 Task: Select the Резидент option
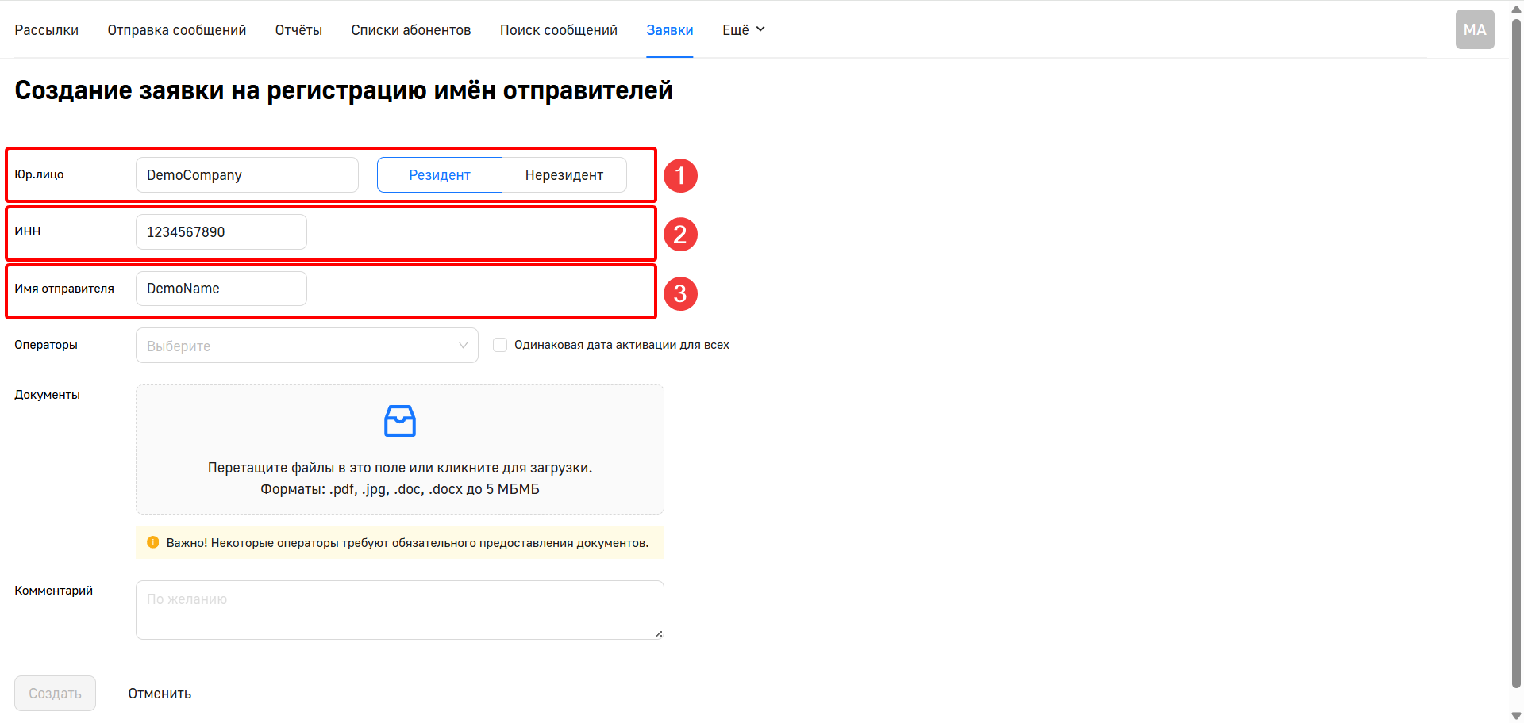click(439, 175)
